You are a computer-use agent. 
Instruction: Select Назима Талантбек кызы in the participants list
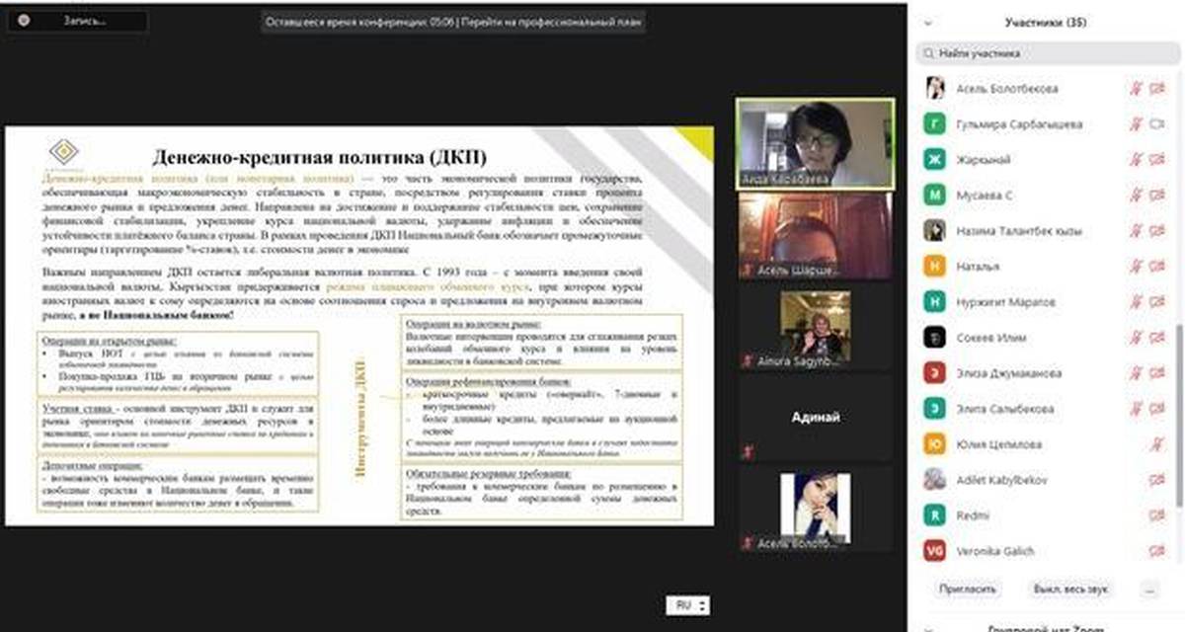[1019, 231]
